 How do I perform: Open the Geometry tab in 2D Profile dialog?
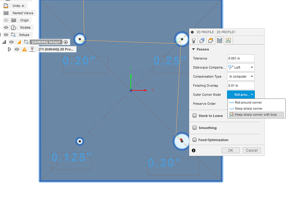point(202,40)
